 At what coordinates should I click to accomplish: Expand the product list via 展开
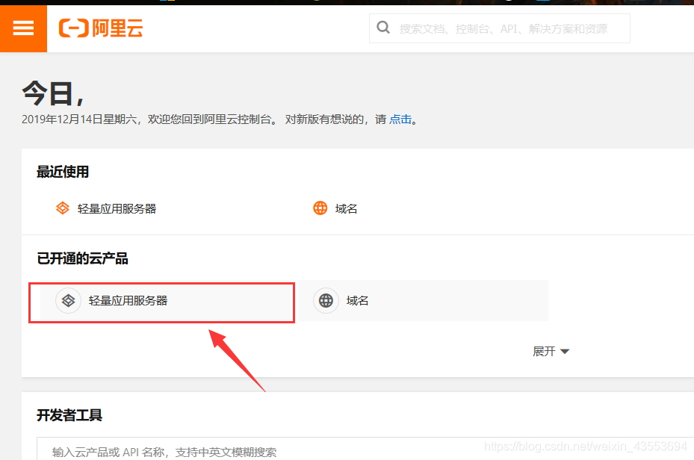(544, 350)
